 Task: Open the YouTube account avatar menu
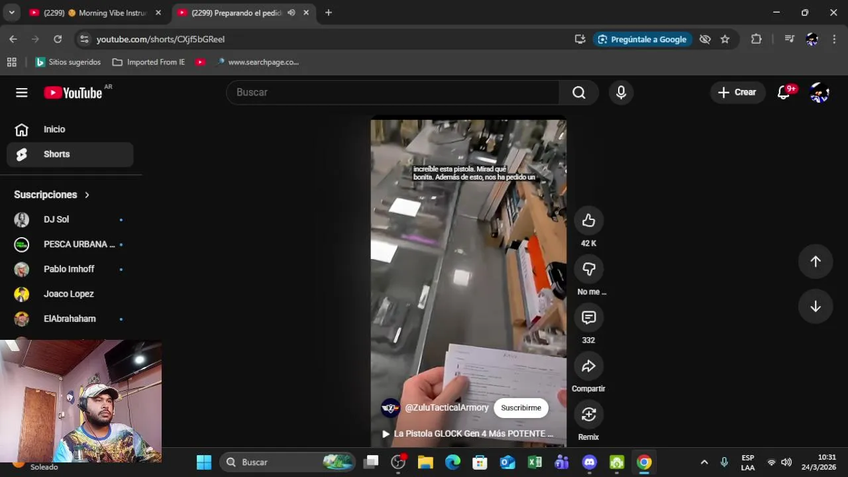coord(820,93)
